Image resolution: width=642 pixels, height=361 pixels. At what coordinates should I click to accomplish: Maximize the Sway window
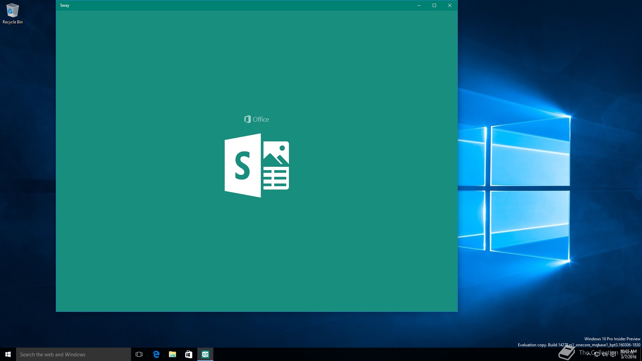pos(434,5)
